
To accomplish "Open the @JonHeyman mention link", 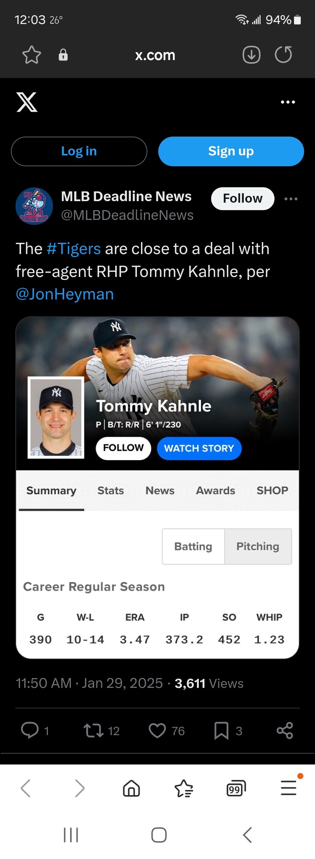I will pos(65,294).
